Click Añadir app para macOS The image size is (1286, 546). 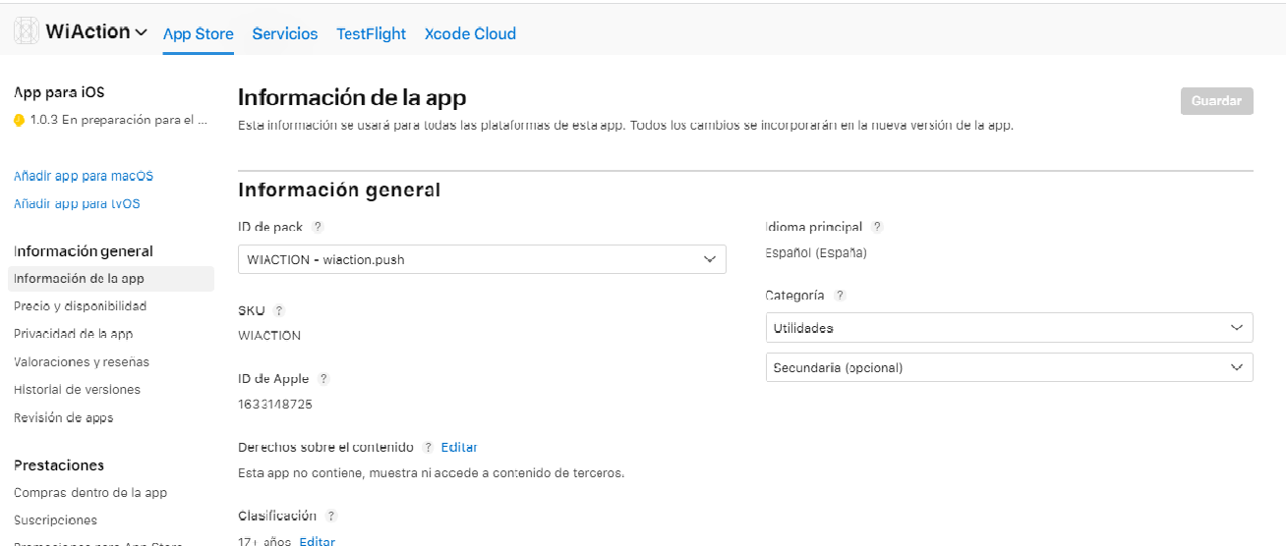coord(84,176)
